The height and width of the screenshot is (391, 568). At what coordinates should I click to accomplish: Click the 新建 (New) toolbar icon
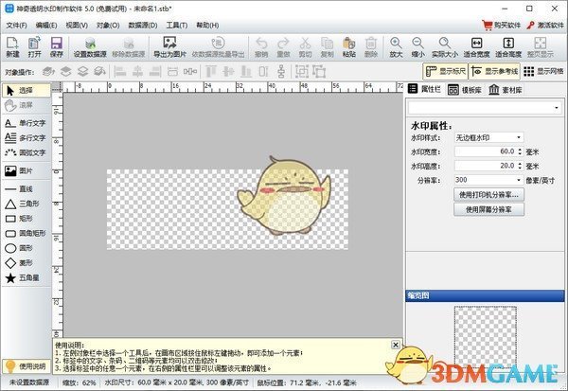tap(12, 46)
